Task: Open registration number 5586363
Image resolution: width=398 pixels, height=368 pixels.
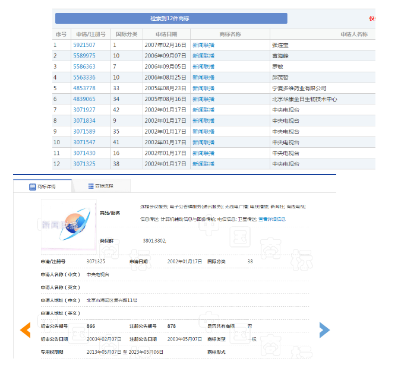Action: tap(84, 66)
